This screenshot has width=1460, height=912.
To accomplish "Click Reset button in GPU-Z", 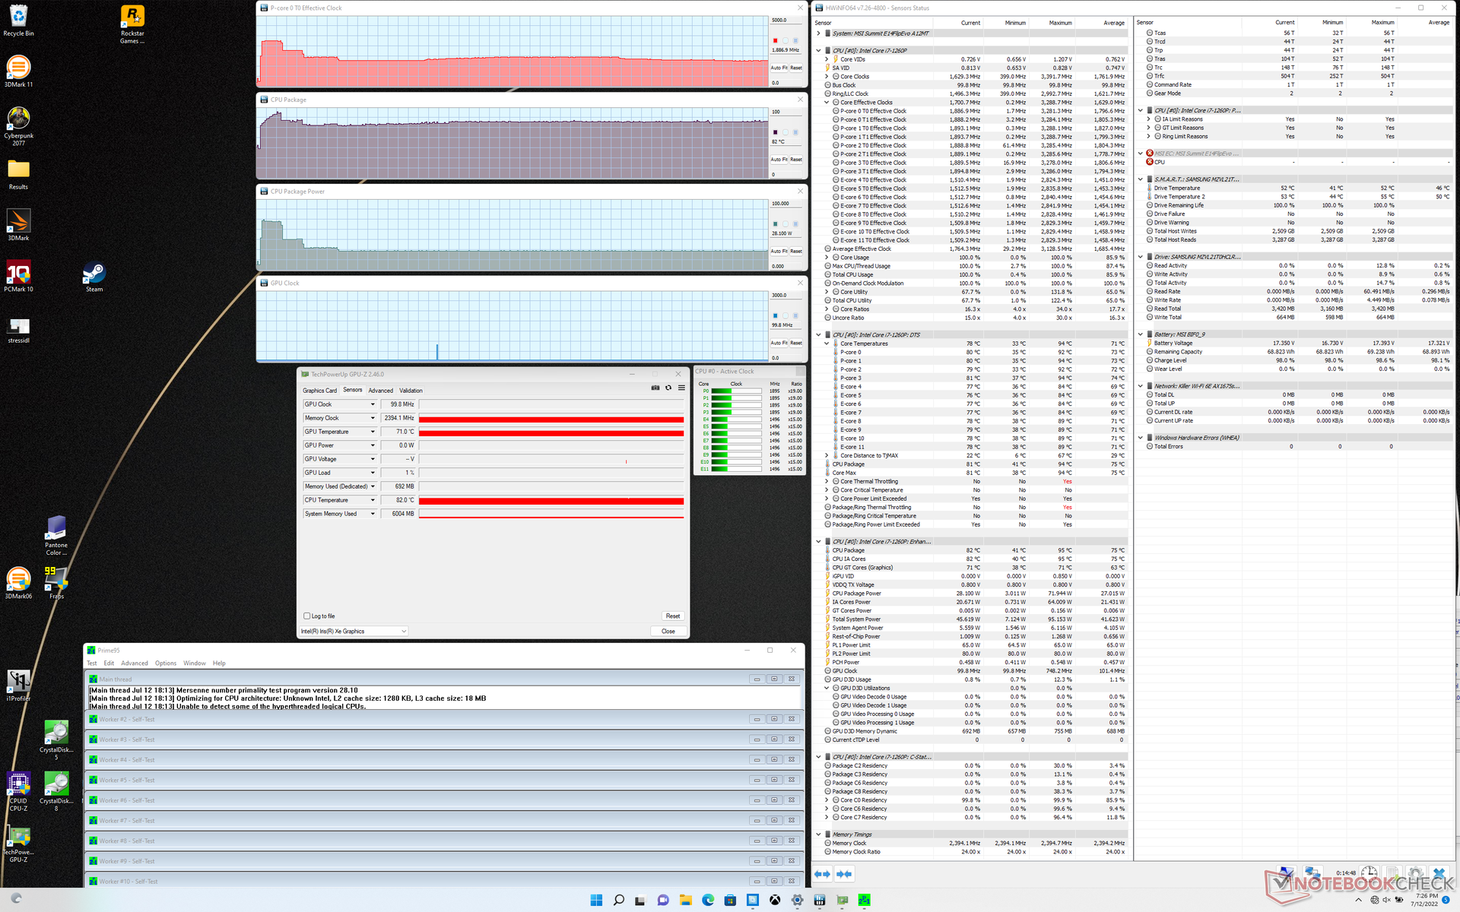I will tap(673, 616).
